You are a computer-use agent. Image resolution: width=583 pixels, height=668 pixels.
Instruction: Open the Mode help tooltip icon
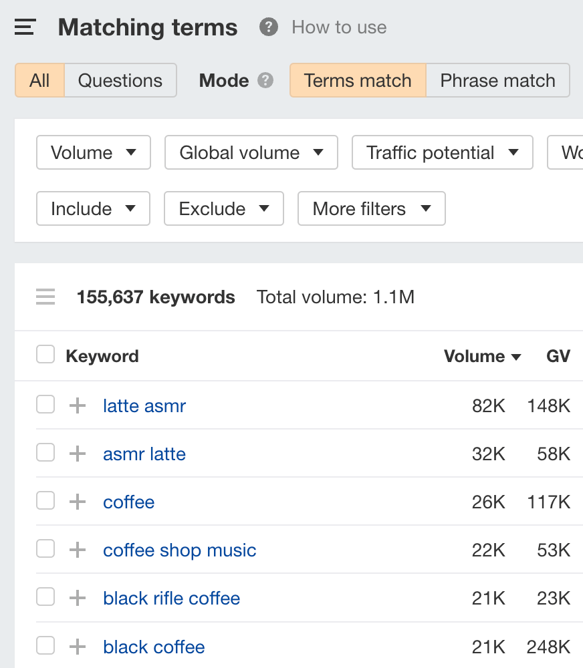coord(266,80)
